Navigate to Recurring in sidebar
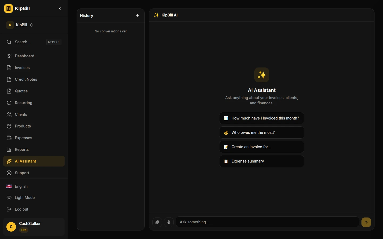The height and width of the screenshot is (239, 383). pos(23,103)
